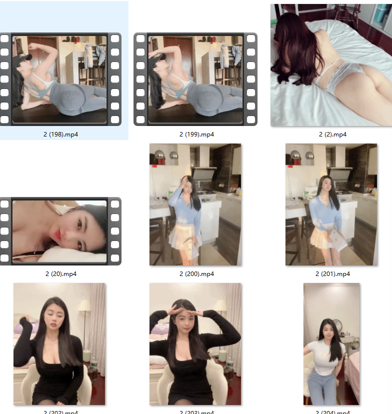
Task: Click the 2 (201).mp4 video thumbnail
Action: click(331, 204)
